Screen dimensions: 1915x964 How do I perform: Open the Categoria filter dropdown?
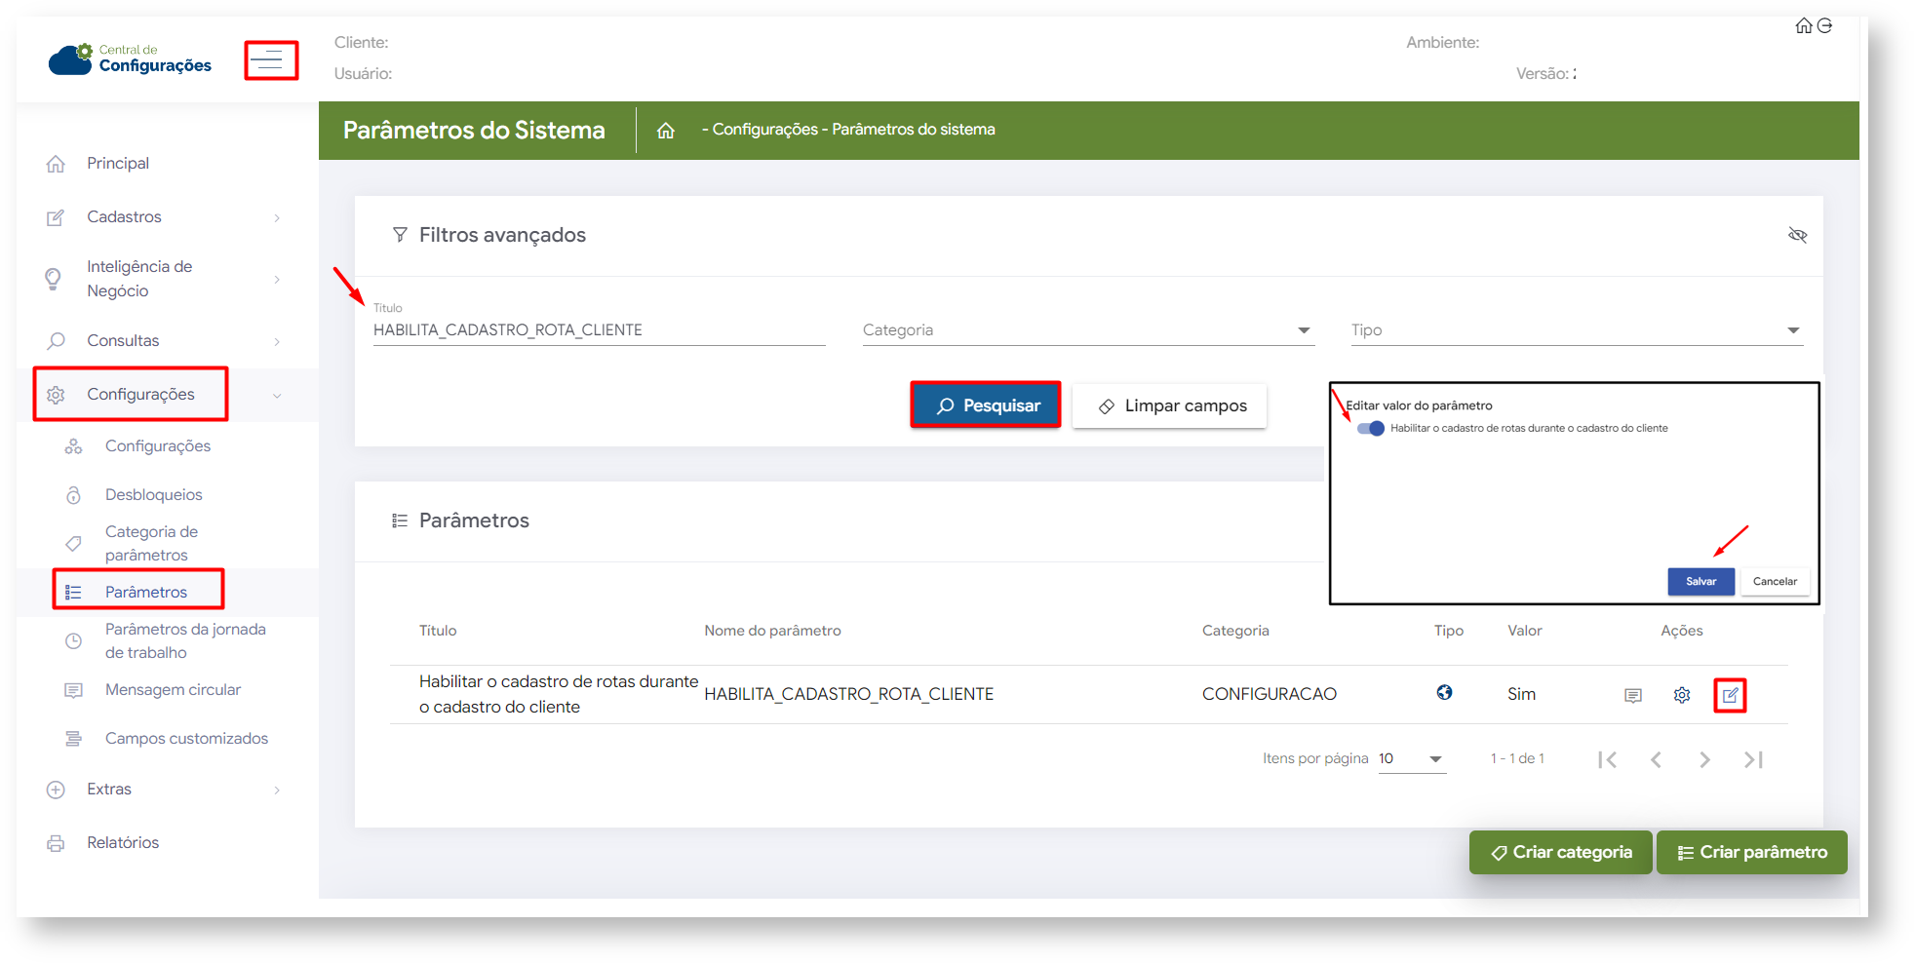(x=1087, y=330)
